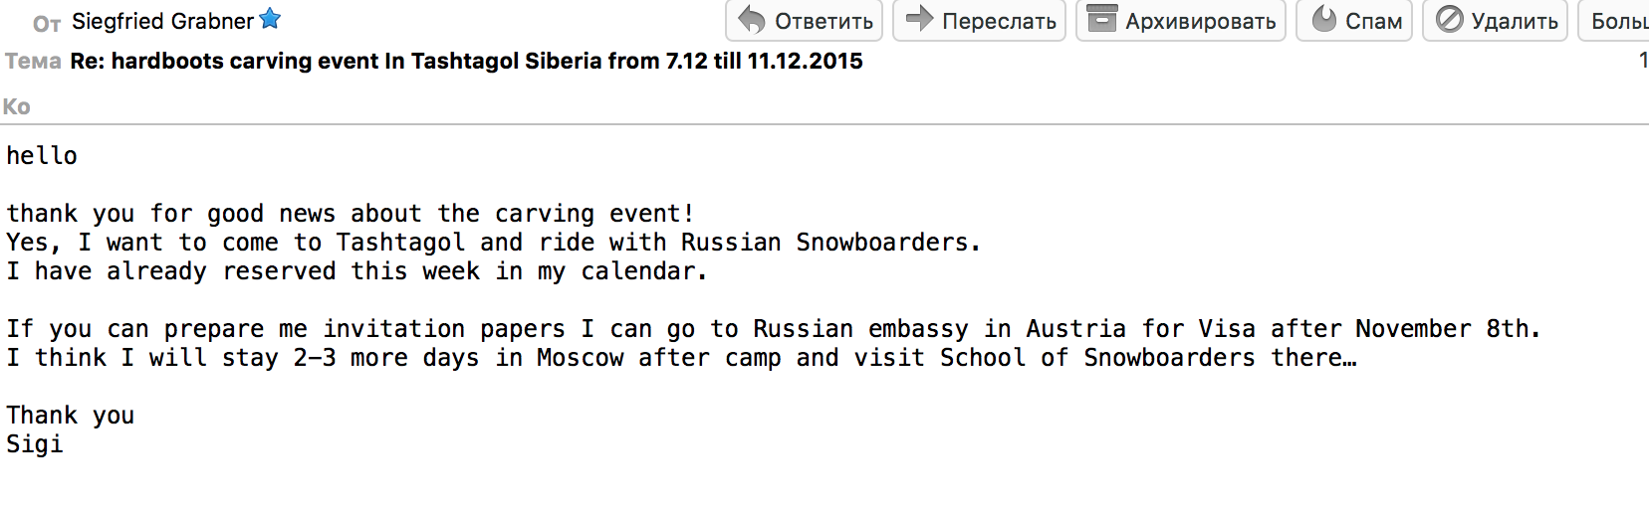
Task: Click the Тема label in header
Action: point(33,61)
